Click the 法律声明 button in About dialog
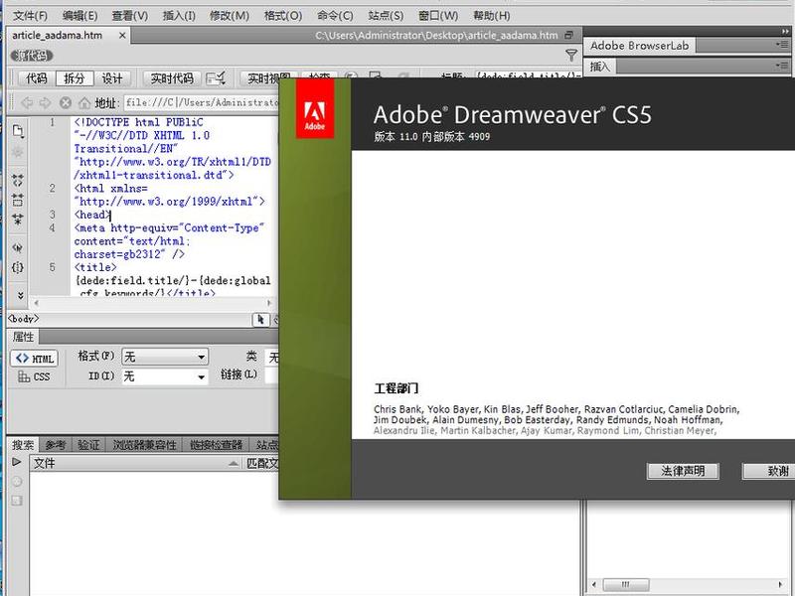Viewport: 795px width, 596px height. click(x=683, y=471)
